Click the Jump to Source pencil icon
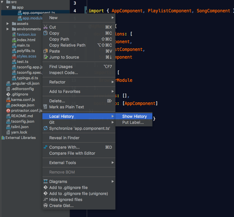This screenshot has height=217, width=234. point(45,57)
